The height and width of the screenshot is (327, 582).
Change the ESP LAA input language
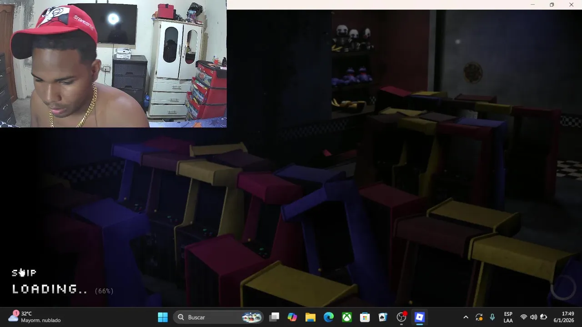click(508, 317)
